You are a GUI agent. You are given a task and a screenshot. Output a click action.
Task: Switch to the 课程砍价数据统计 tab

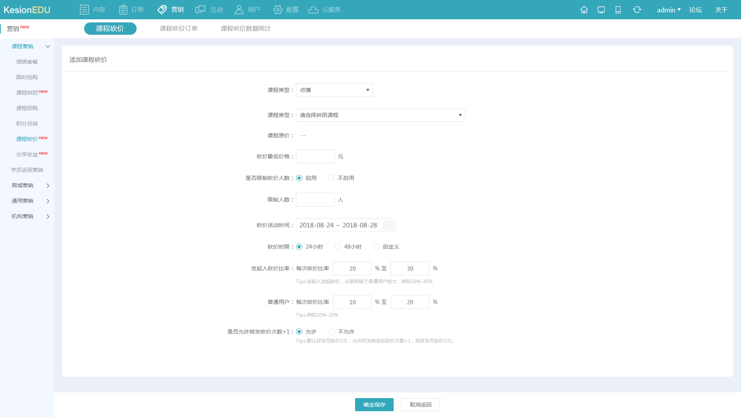coord(245,29)
